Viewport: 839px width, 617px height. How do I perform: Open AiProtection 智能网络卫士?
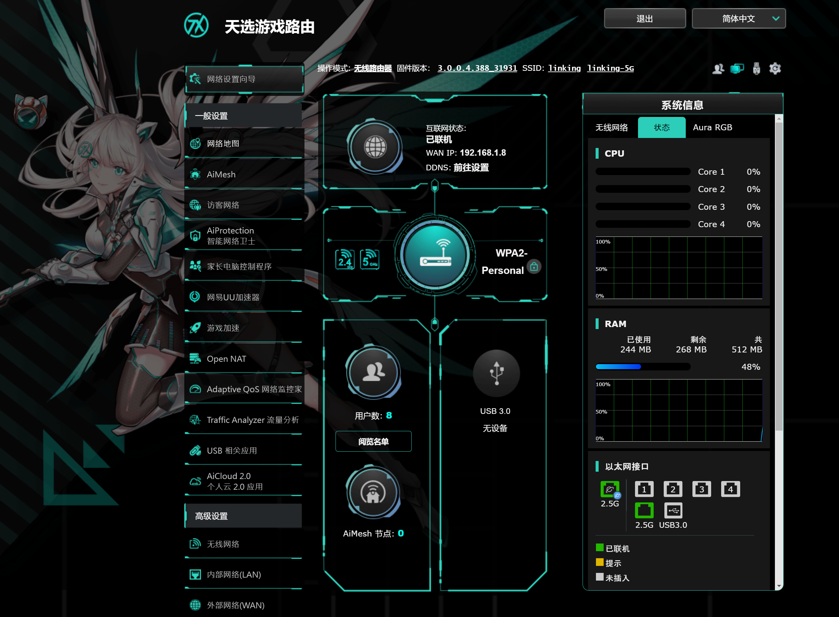tap(244, 236)
